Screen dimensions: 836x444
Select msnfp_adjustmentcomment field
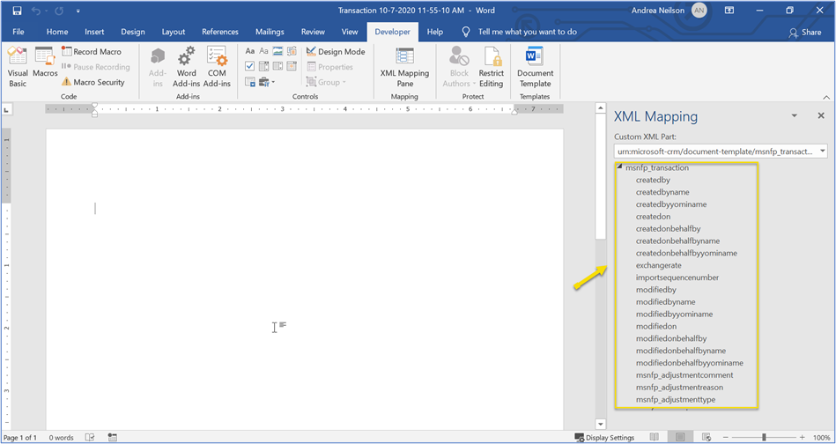(x=684, y=375)
